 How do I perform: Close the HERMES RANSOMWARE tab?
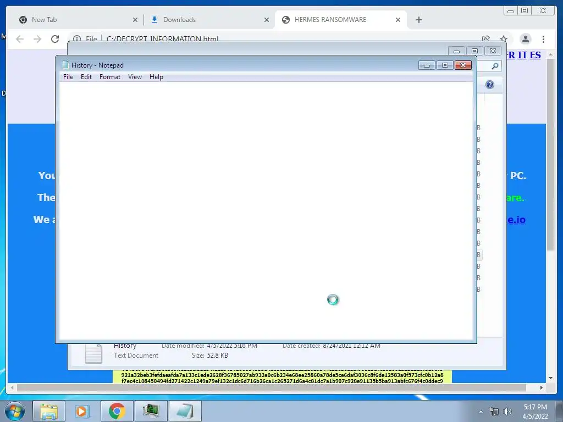coord(398,20)
